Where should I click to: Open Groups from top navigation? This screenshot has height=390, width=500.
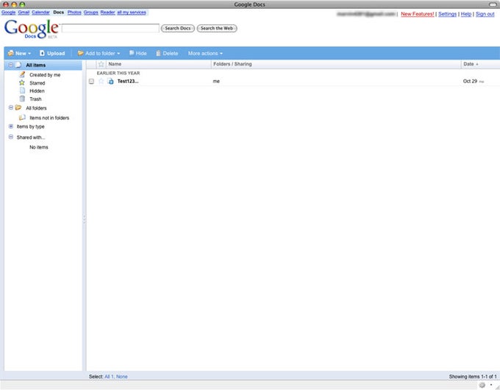point(91,12)
